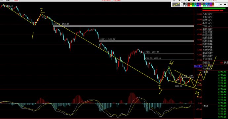The width and height of the screenshot is (228, 119).
Task: Click the '指数涨跌' row in side panel
Action: [x=208, y=38]
